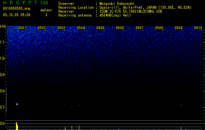205x130 pixels.
Task: Select the 0505 time axis label
Action: pos(100,28)
